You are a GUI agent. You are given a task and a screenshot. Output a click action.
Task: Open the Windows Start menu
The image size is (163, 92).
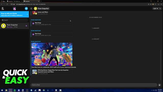pyautogui.click(x=2, y=90)
